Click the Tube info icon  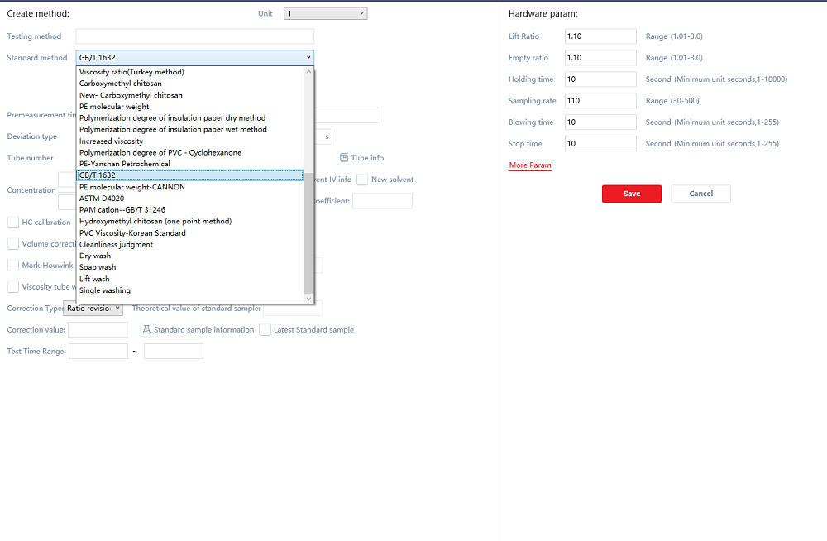pos(344,158)
